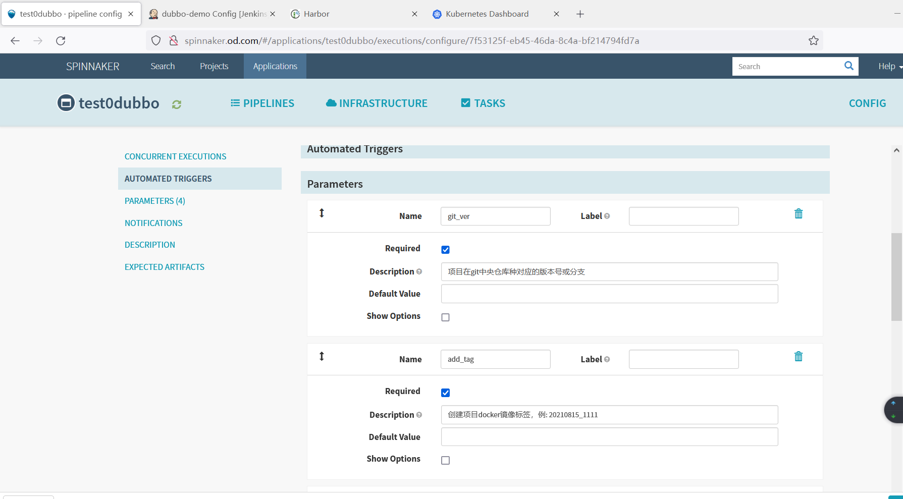Enable Show Options for git_ver parameter

(445, 317)
